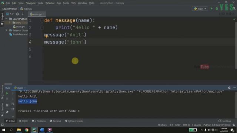Debug main using the bug icon
The height and width of the screenshot is (133, 237).
click(x=217, y=8)
